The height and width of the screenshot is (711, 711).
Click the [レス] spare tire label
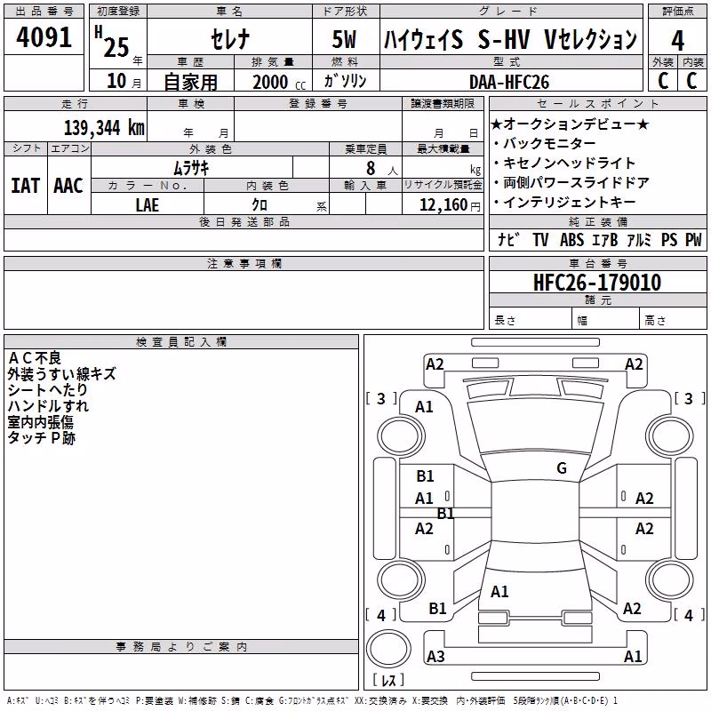(x=388, y=679)
